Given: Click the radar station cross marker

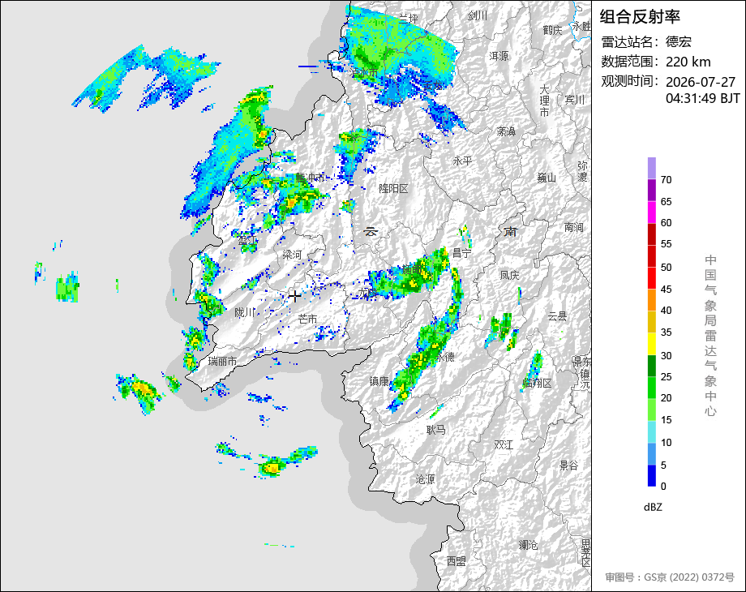Looking at the screenshot, I should pyautogui.click(x=294, y=296).
